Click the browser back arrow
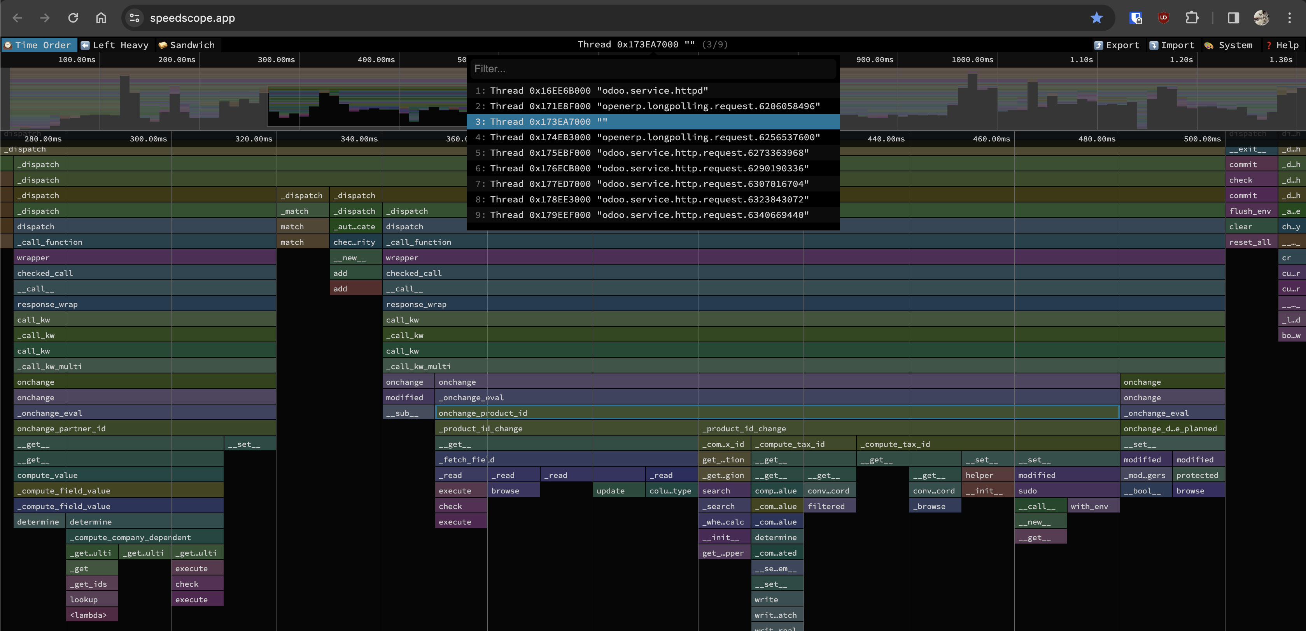 [17, 18]
